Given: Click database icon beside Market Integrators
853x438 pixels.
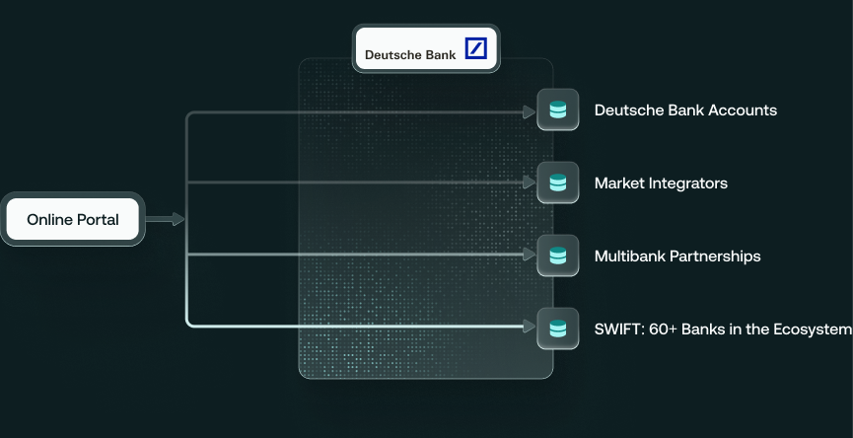Looking at the screenshot, I should tap(557, 182).
